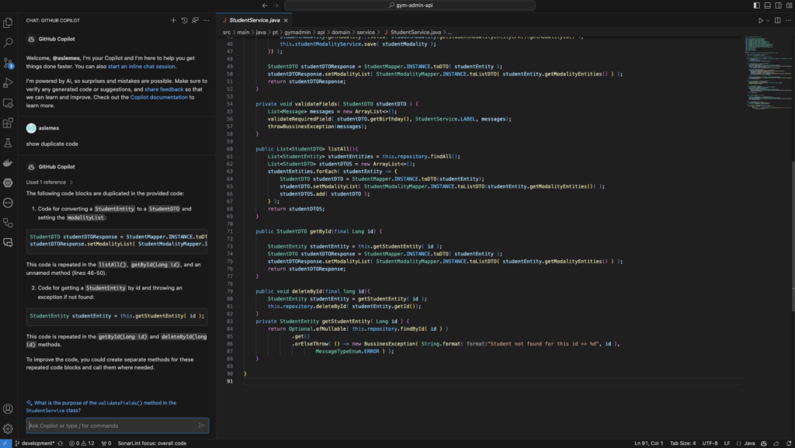Open the Spring Boot dashboard power icon

coord(8,182)
